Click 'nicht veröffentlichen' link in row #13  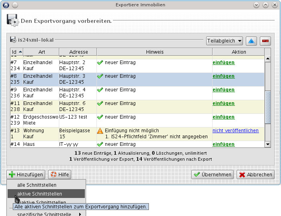click(x=235, y=131)
